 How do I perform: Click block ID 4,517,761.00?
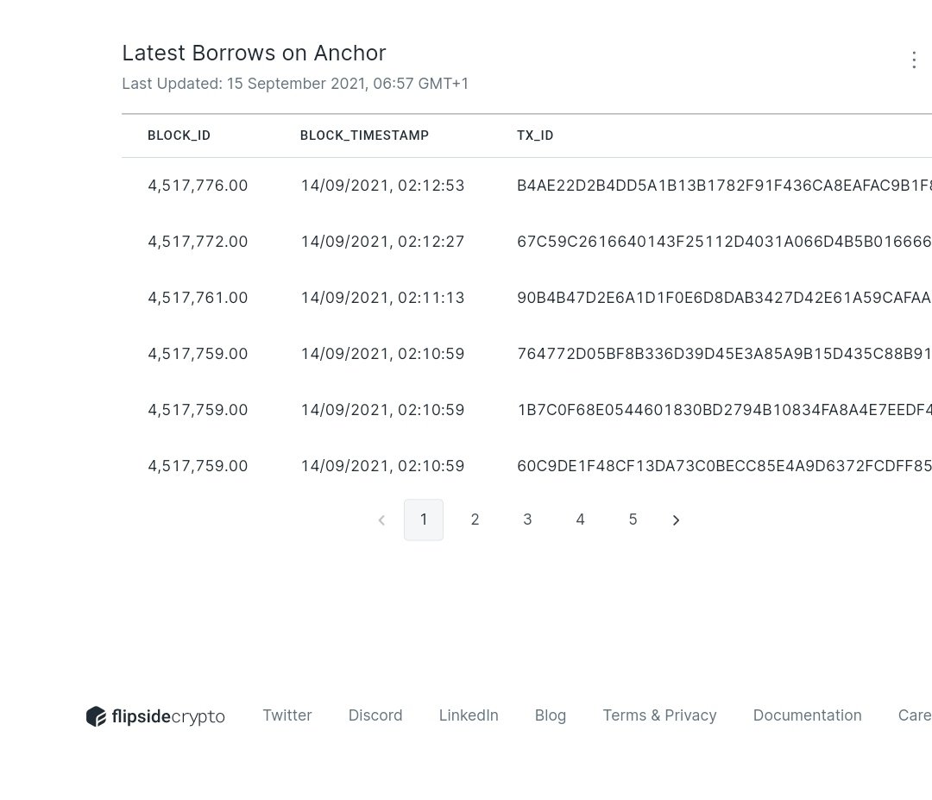pos(198,298)
